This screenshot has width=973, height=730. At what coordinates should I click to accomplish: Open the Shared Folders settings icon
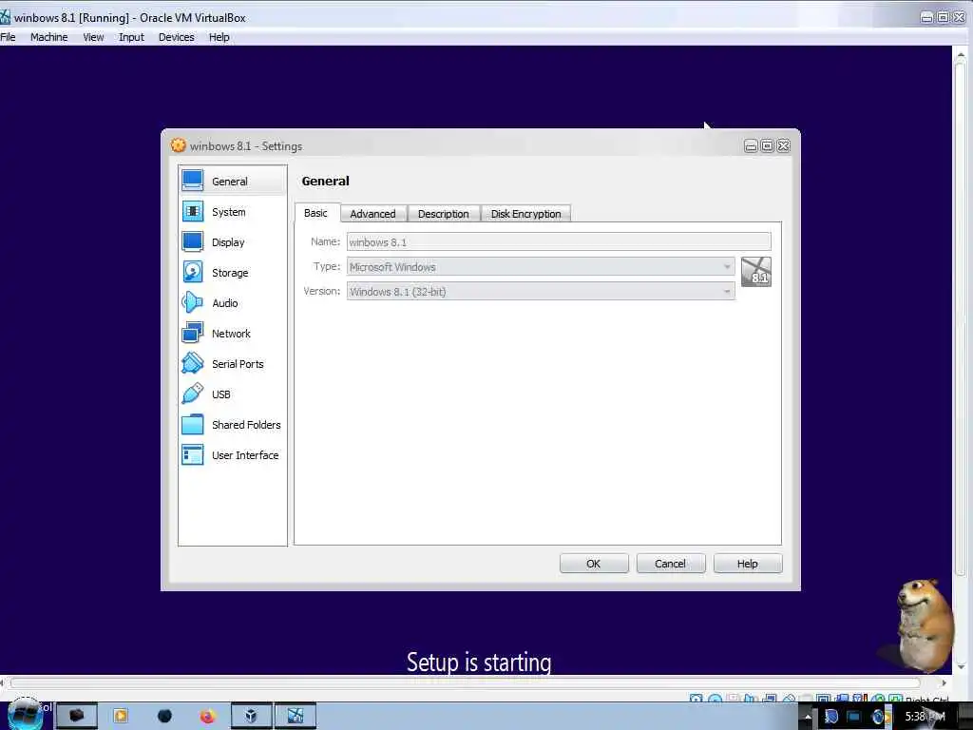[x=192, y=424]
